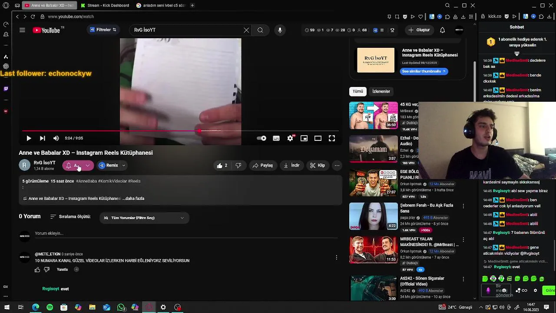Open Windows Start menu
Screen dimensions: 556x313
click(x=7, y=307)
